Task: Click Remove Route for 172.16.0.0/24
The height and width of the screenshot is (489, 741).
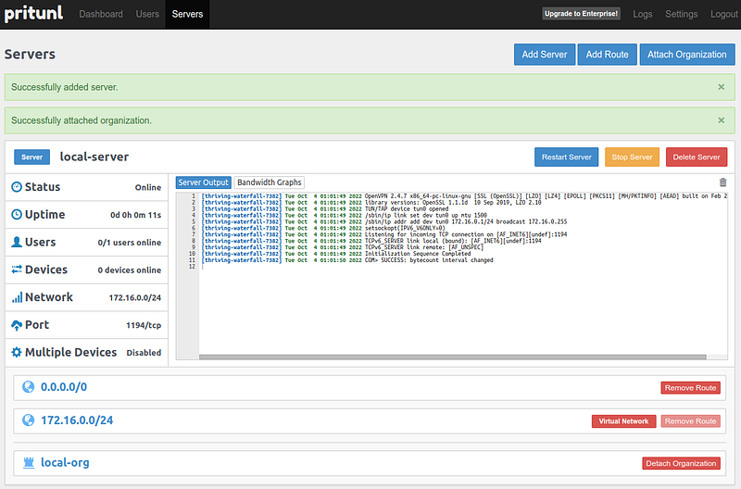Action: coord(690,421)
